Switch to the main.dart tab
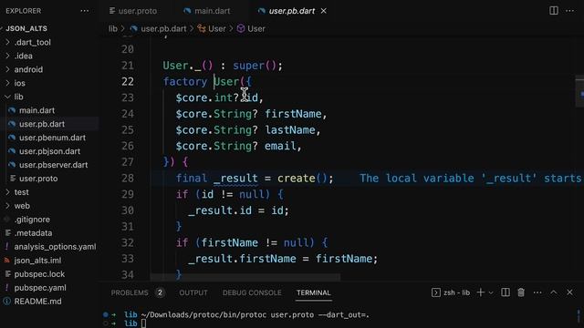Screen dimensions: 584x328 point(207,11)
